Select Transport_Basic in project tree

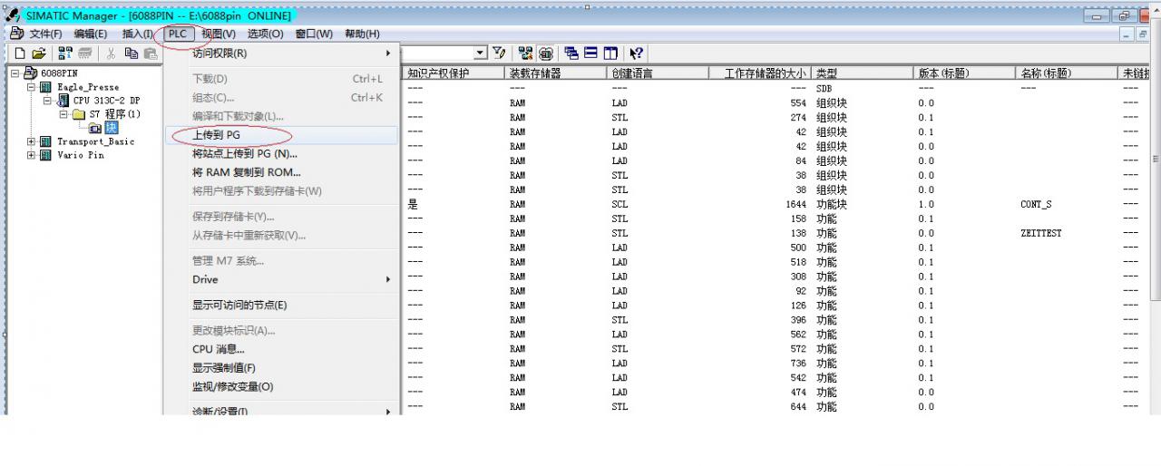click(x=95, y=141)
